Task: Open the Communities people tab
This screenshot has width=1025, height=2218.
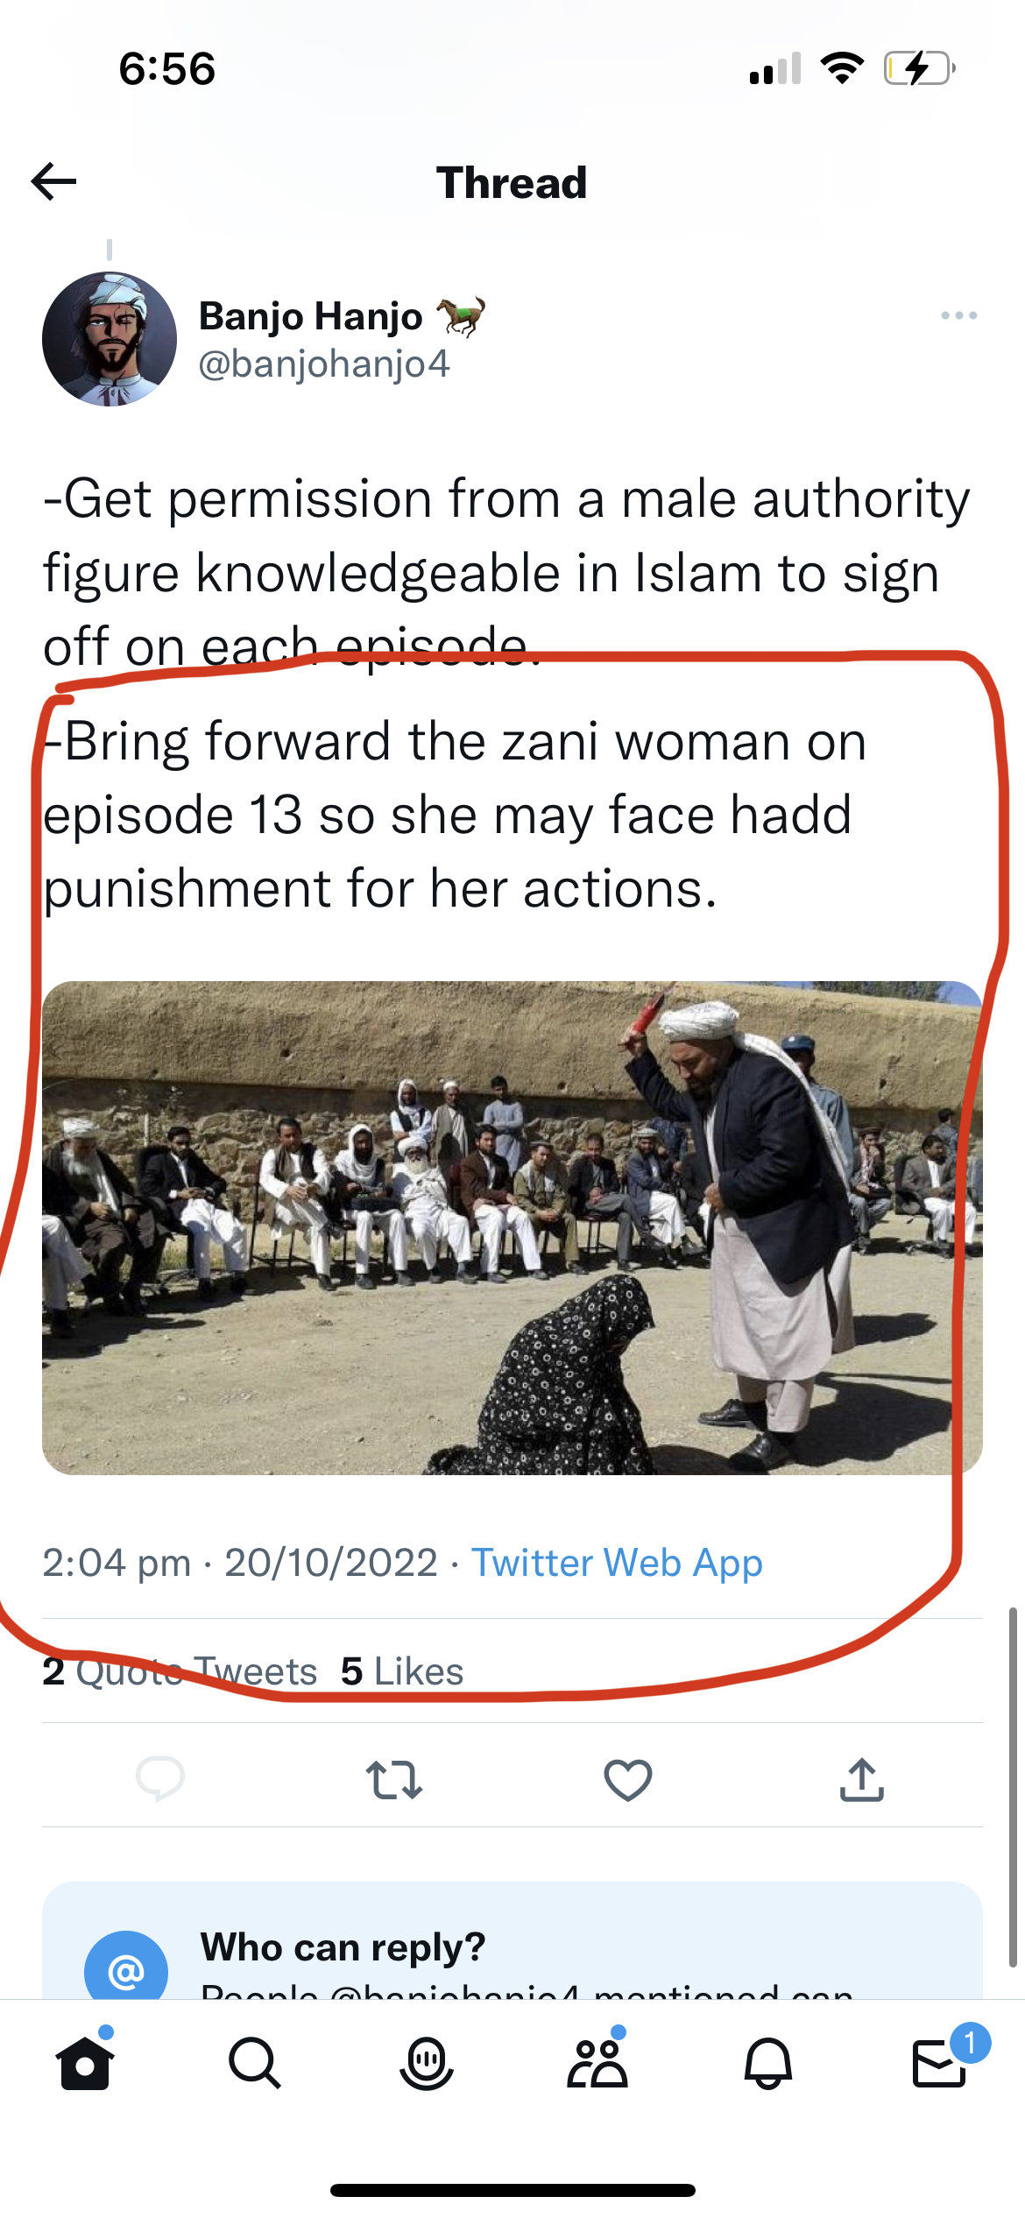Action: (x=597, y=2063)
